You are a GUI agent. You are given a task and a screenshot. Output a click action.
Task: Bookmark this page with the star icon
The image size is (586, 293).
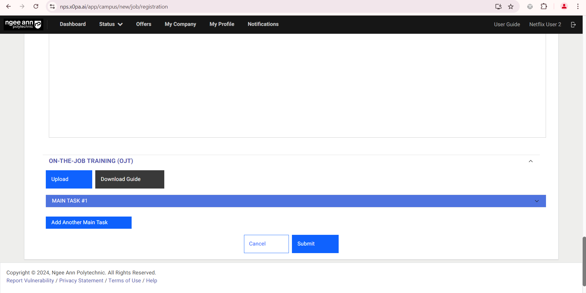511,6
